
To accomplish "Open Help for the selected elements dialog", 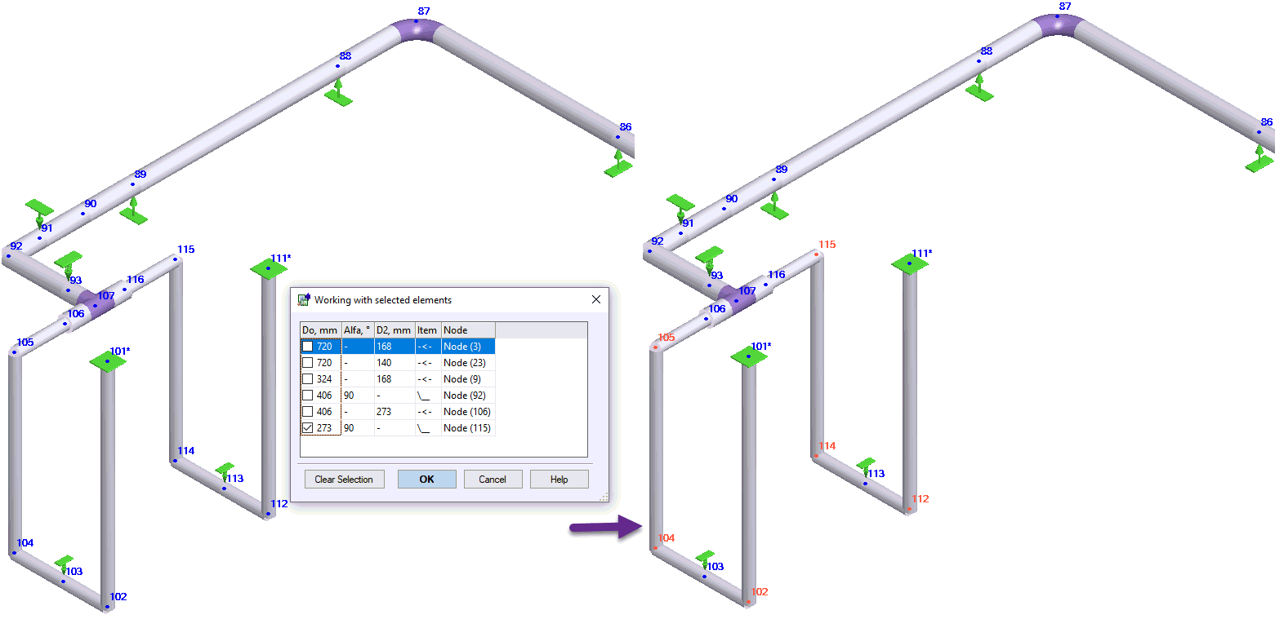I will (559, 480).
